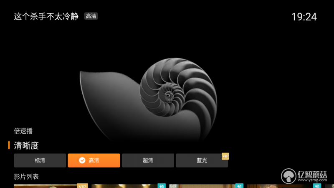This screenshot has height=188, width=334.
Task: Click the movie title 这个杀手不太冷静
Action: coord(46,16)
